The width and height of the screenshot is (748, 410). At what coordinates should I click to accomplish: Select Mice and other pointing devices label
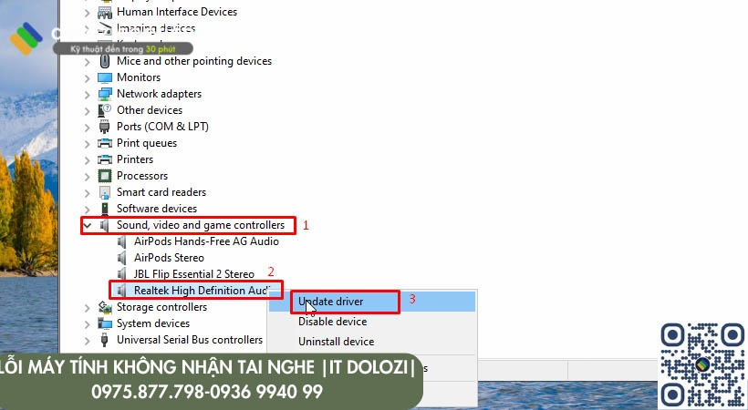194,61
